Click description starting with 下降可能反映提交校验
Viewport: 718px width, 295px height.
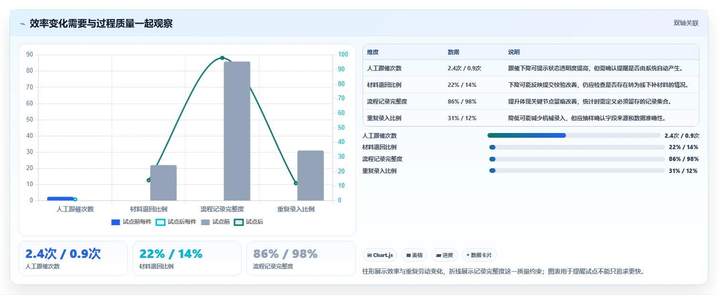pos(598,85)
